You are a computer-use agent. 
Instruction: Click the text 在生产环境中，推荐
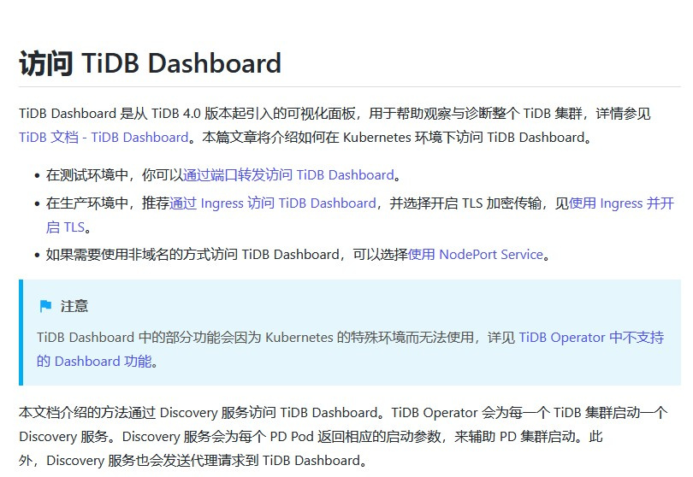pyautogui.click(x=108, y=203)
